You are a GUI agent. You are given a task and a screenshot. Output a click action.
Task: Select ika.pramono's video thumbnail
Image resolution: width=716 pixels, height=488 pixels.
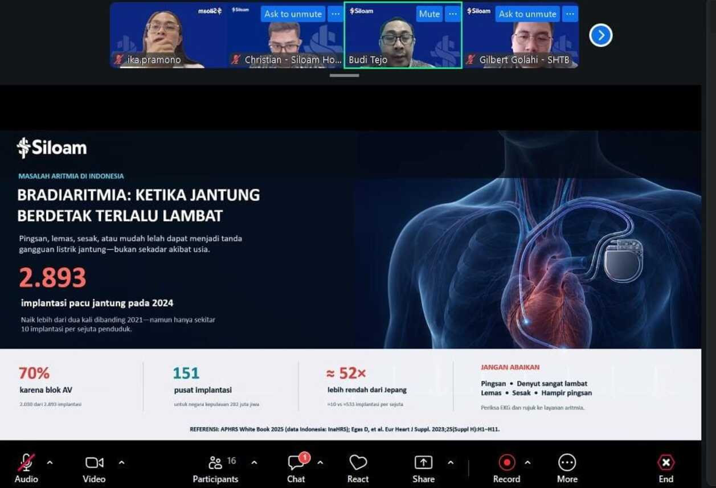click(x=168, y=35)
